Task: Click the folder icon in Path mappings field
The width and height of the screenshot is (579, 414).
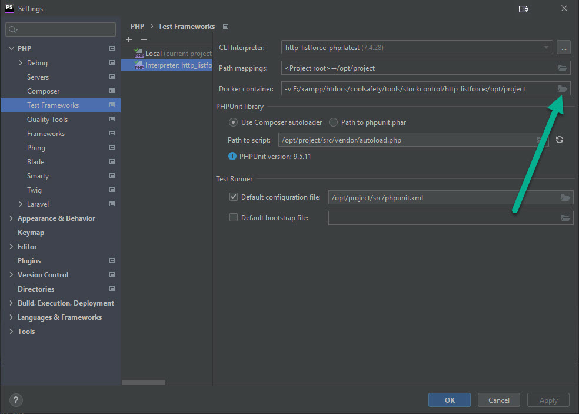Action: coord(563,68)
